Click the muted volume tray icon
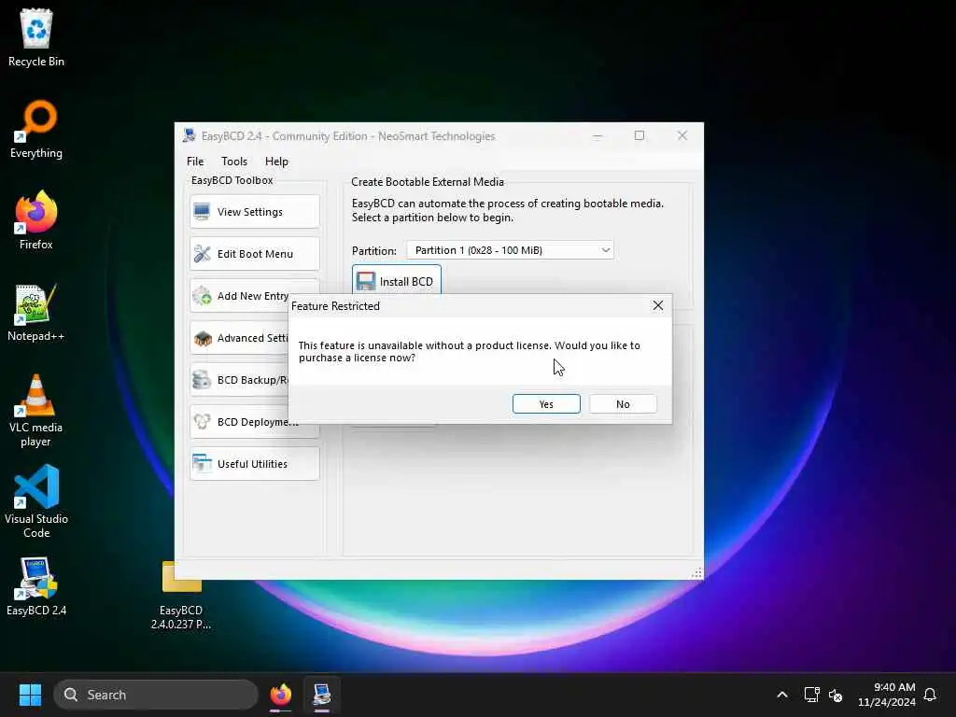Viewport: 956px width, 717px height. [836, 695]
